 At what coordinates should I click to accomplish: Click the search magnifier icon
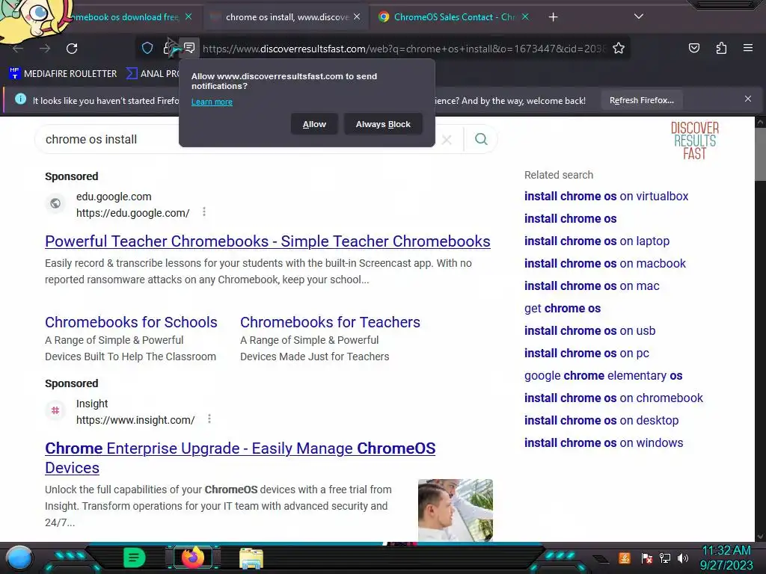coord(481,139)
